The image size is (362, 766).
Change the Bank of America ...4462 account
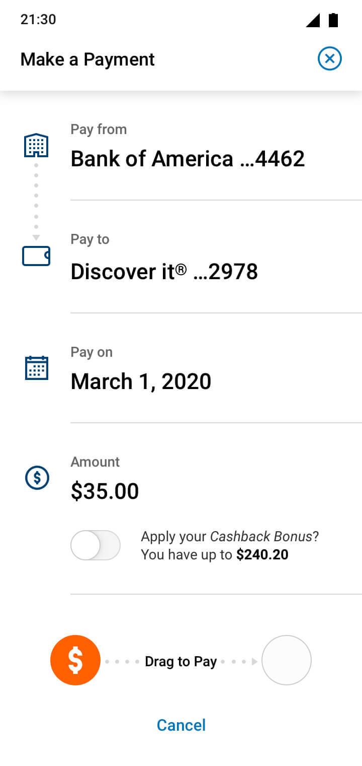click(x=188, y=159)
